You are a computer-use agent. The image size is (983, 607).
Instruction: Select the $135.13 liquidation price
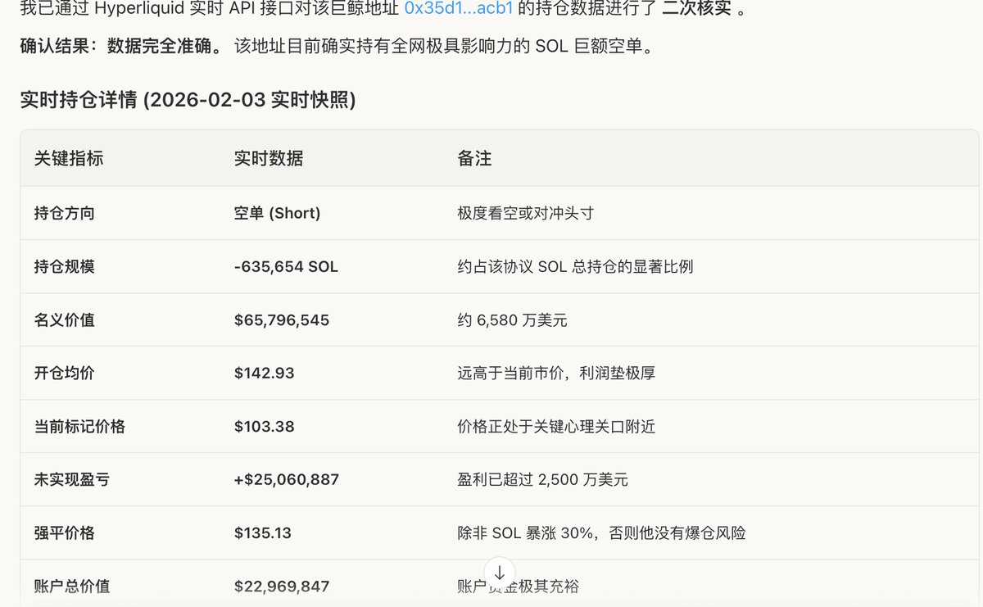click(262, 532)
